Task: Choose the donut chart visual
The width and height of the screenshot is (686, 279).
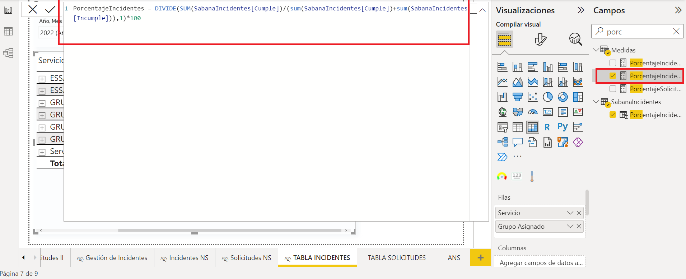Action: pyautogui.click(x=563, y=97)
